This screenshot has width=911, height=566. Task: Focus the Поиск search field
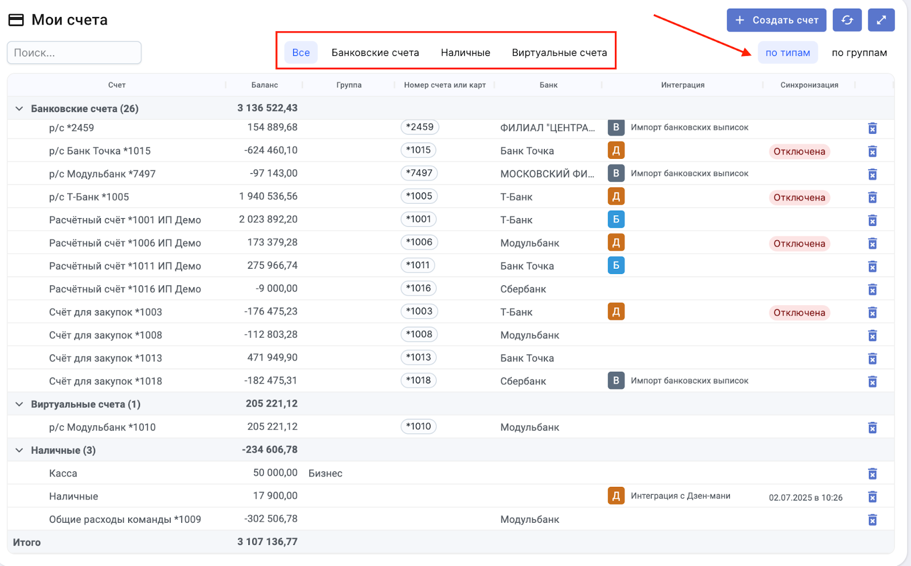[x=74, y=52]
